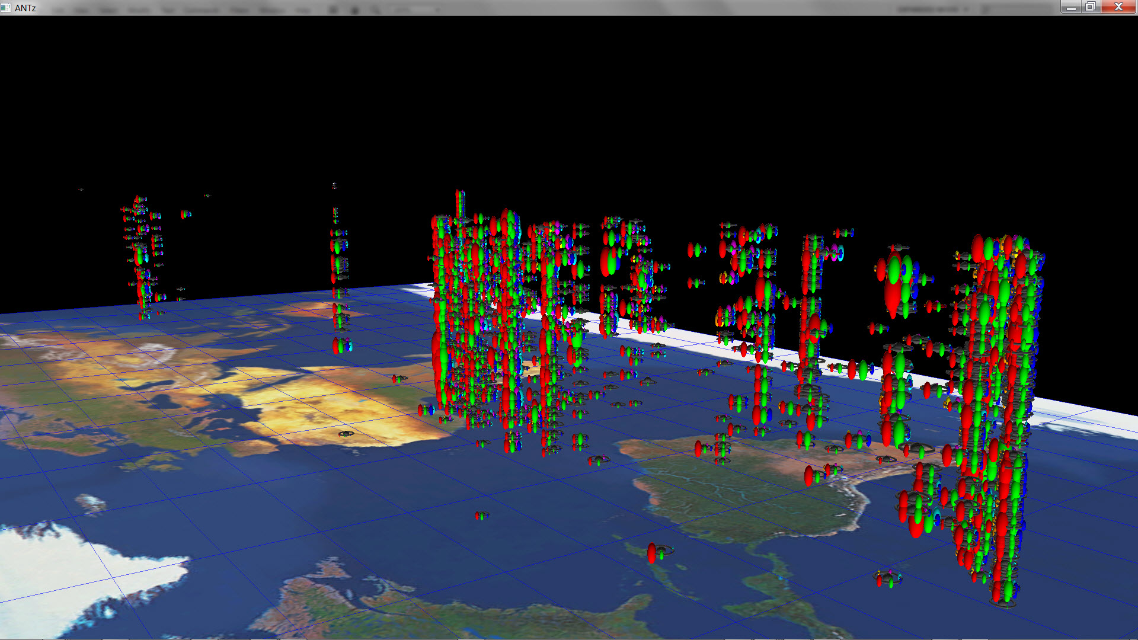Pick the red glyph with ring near island chain
Image resolution: width=1138 pixels, height=640 pixels.
[653, 553]
